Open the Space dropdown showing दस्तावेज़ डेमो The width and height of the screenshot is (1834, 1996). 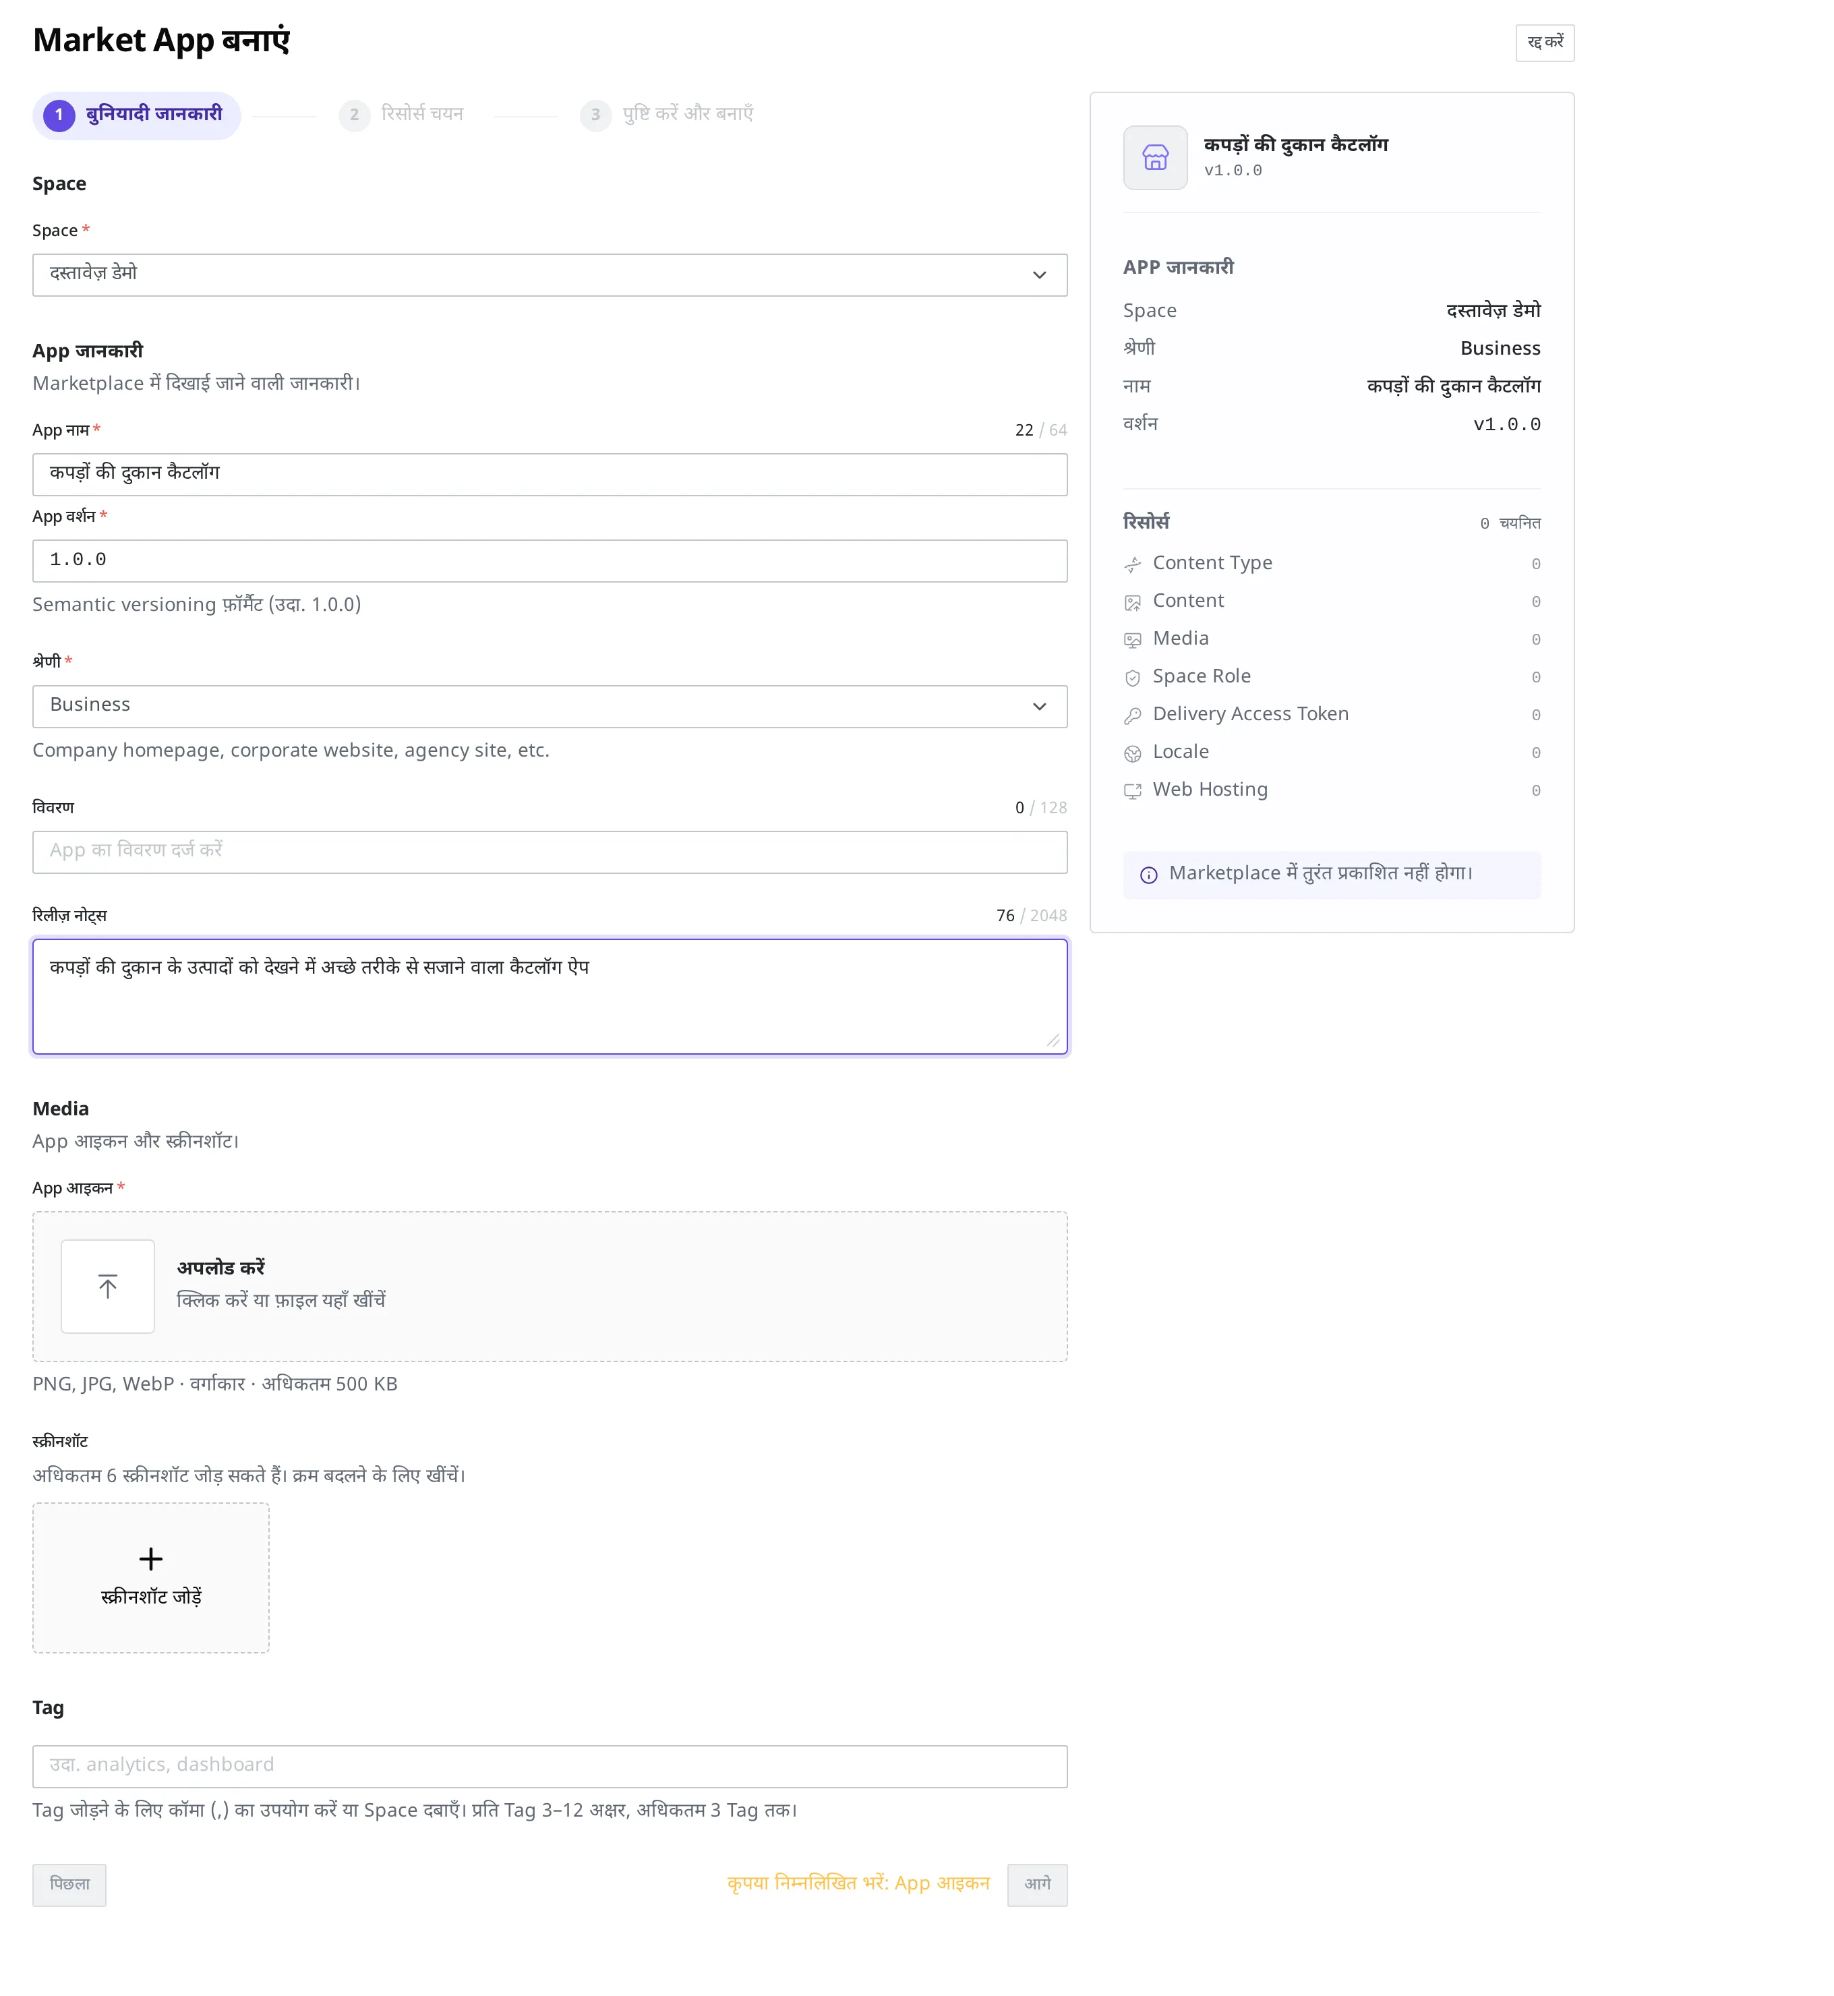tap(550, 275)
